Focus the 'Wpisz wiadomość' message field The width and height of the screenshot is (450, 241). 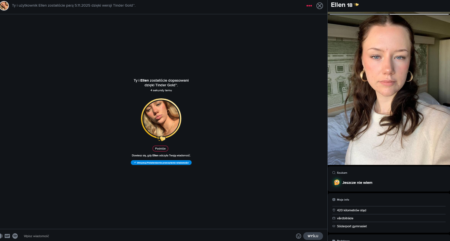[x=158, y=236]
